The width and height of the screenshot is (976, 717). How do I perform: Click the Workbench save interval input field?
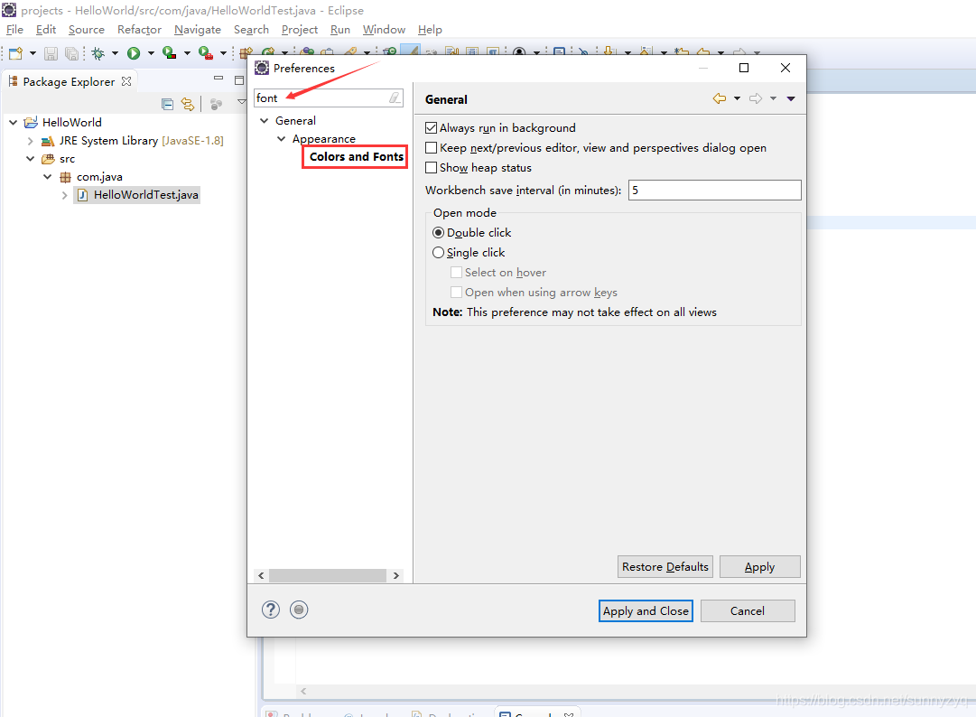(714, 191)
